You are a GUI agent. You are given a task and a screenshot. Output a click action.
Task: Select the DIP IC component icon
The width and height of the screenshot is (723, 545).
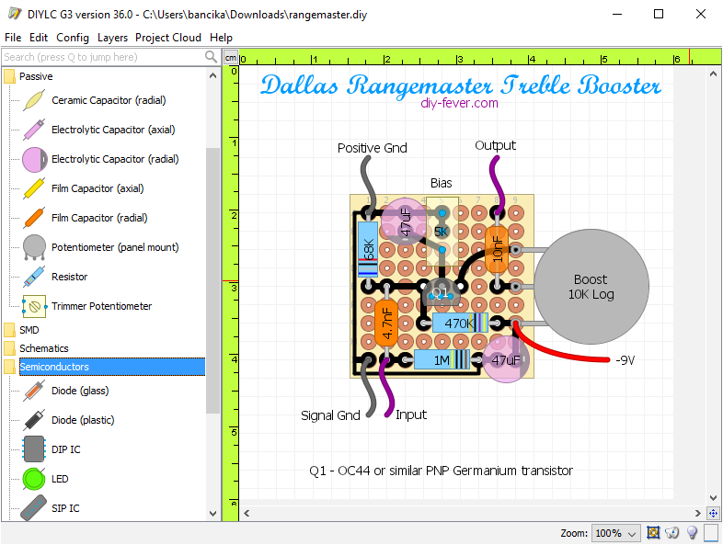pos(34,449)
